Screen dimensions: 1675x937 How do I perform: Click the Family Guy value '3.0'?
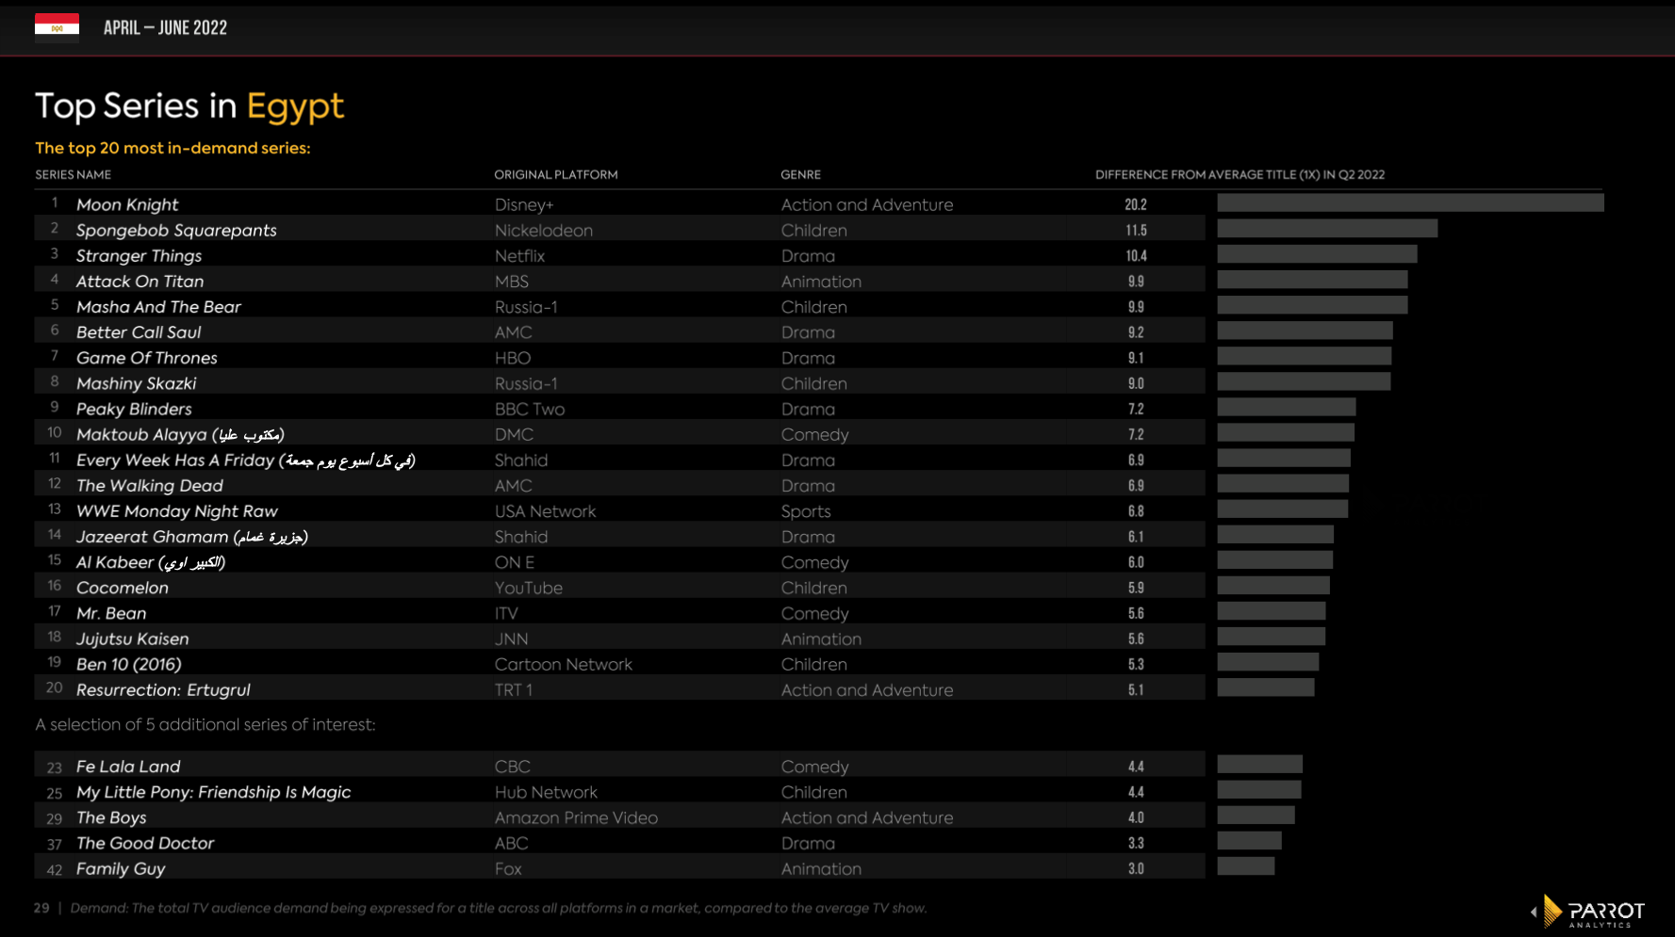(1136, 868)
